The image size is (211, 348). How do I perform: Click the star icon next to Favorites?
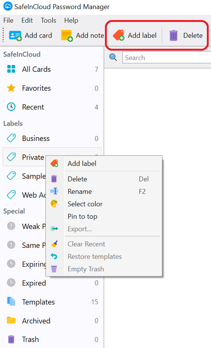11,88
